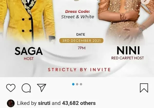Like the post with the heart icon
Screen dimensions: 154x108
pyautogui.click(x=11, y=88)
